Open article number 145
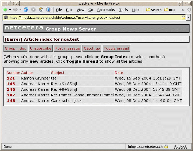 tap(11, 84)
